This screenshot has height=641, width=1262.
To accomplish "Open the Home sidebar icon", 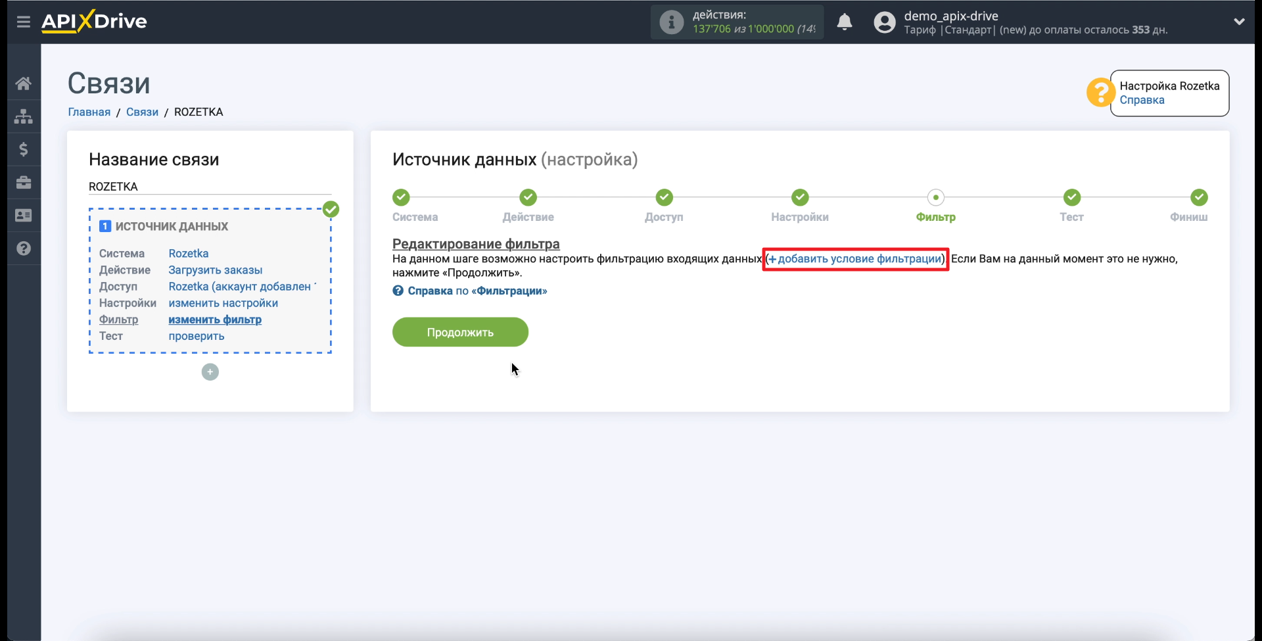I will tap(24, 83).
